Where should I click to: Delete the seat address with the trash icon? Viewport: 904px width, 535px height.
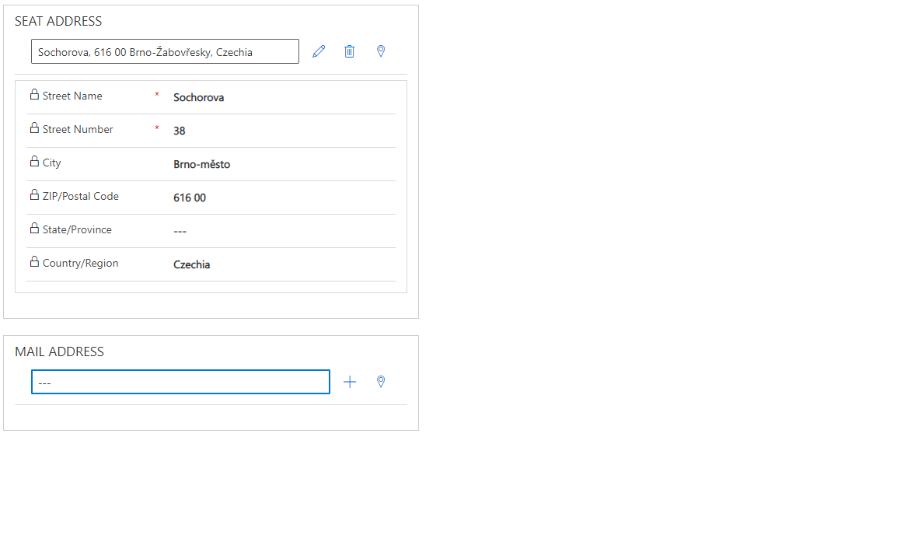[350, 51]
